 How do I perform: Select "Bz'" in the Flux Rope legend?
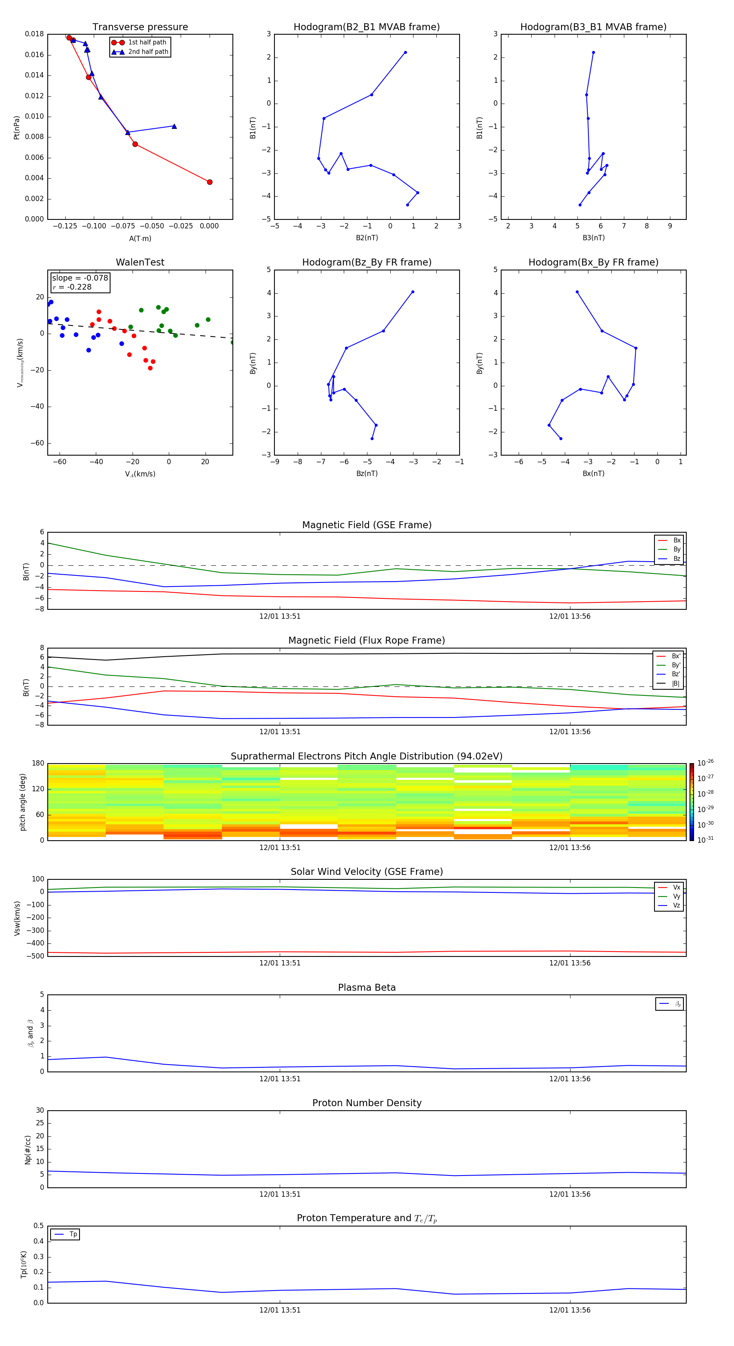point(669,674)
